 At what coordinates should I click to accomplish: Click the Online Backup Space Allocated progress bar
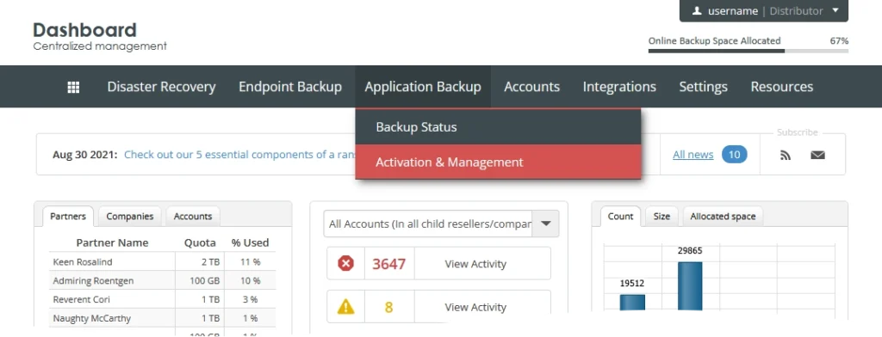point(748,51)
